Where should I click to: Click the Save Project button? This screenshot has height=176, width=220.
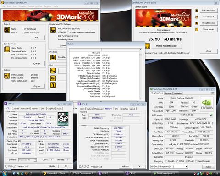point(209,16)
